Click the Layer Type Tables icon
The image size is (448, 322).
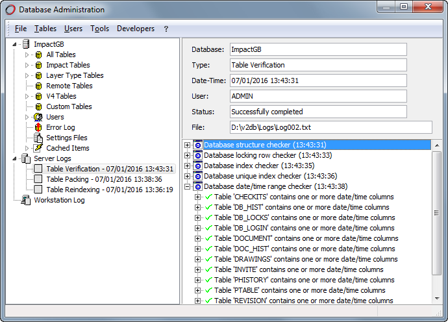pyautogui.click(x=38, y=75)
